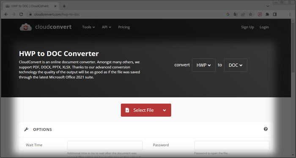Screen dimensions: 296x158
Task: Click the tab search chevron in title bar
Action: pos(268,6)
